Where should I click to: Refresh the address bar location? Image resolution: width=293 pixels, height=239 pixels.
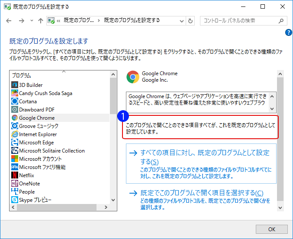point(190,21)
